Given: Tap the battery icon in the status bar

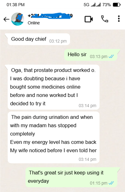Looking at the screenshot, I should click(x=117, y=5).
